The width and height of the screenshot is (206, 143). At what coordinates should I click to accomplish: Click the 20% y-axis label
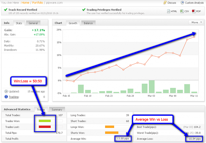coord(59,30)
